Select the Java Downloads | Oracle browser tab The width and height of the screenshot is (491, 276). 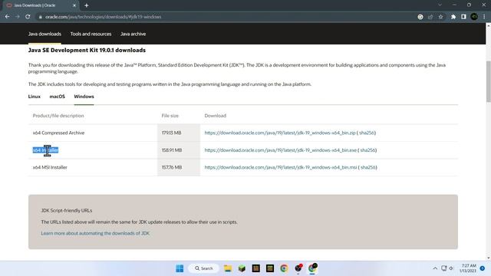pos(41,5)
